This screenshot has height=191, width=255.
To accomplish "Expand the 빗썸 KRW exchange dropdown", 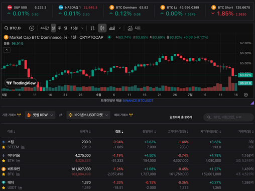I will point(40,115).
